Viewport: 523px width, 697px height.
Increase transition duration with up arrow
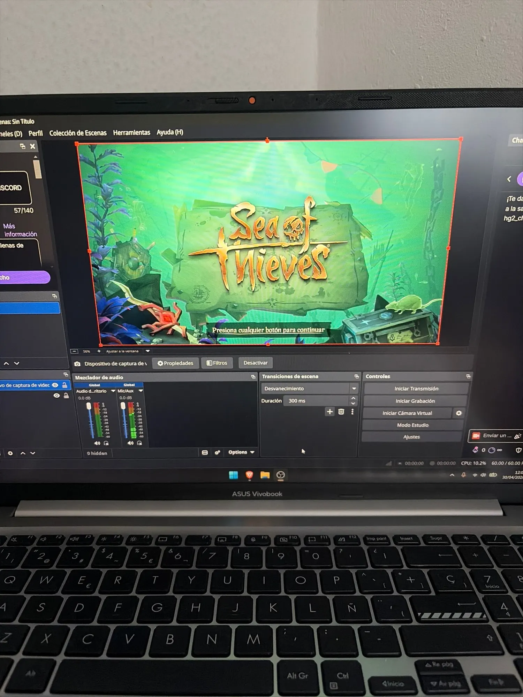tap(353, 398)
